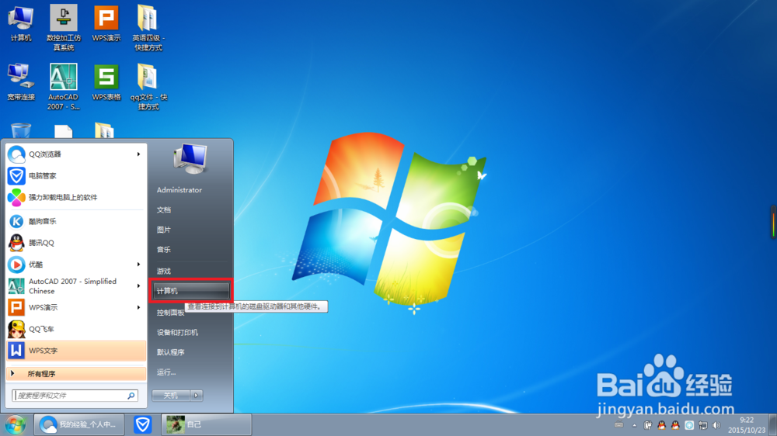777x436 pixels.
Task: Expand the 优酷 submenu arrow
Action: pos(139,265)
